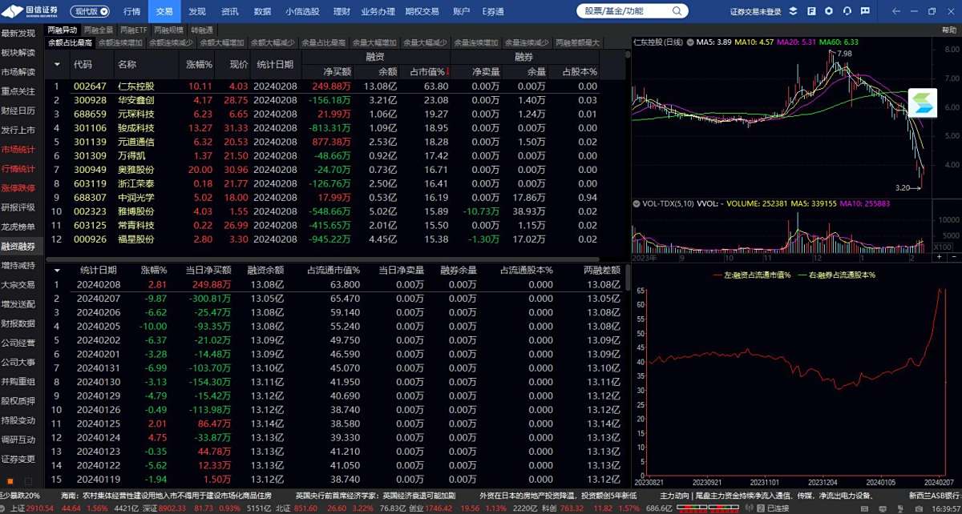Sort by the 占市值% column header

pyautogui.click(x=430, y=71)
